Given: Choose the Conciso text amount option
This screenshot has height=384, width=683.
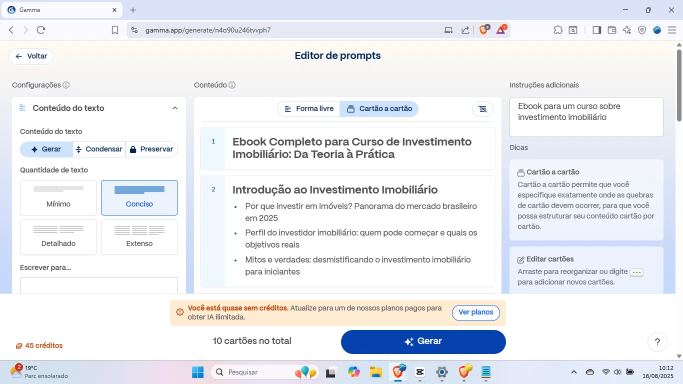Looking at the screenshot, I should 139,197.
